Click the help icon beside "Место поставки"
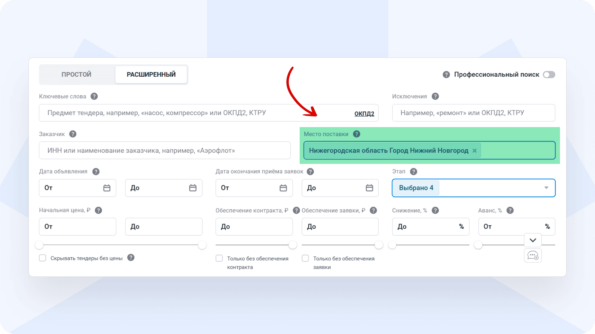 click(x=357, y=134)
